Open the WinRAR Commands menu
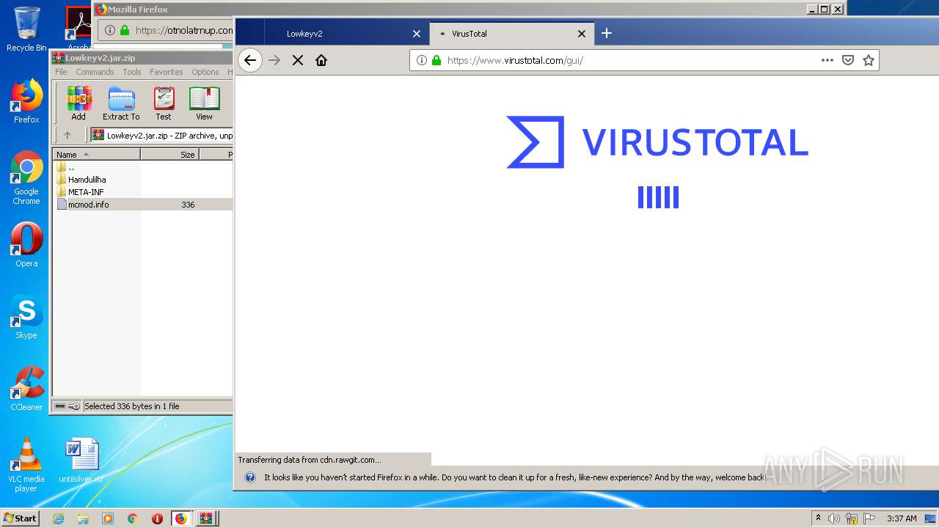The height and width of the screenshot is (528, 939). [x=95, y=72]
